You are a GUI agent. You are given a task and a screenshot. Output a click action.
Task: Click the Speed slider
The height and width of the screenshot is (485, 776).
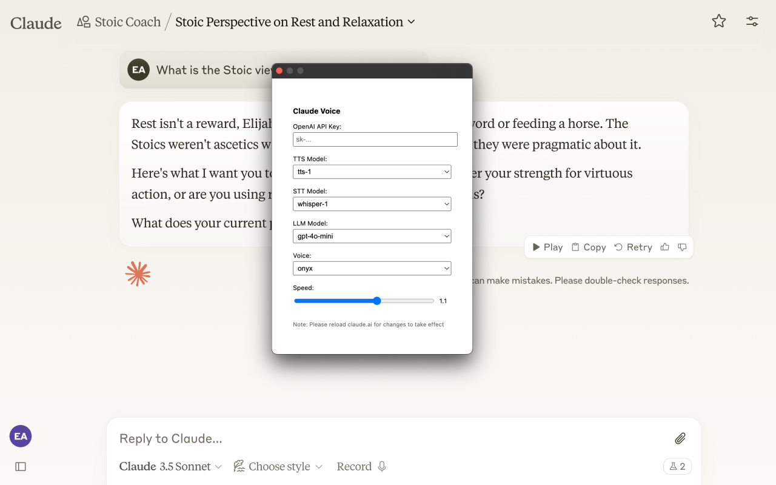pyautogui.click(x=364, y=301)
